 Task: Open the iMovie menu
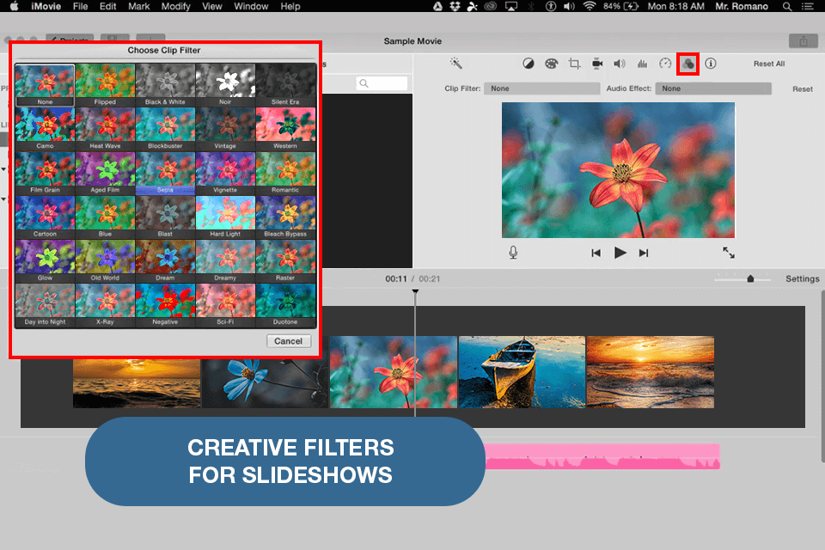pyautogui.click(x=46, y=6)
